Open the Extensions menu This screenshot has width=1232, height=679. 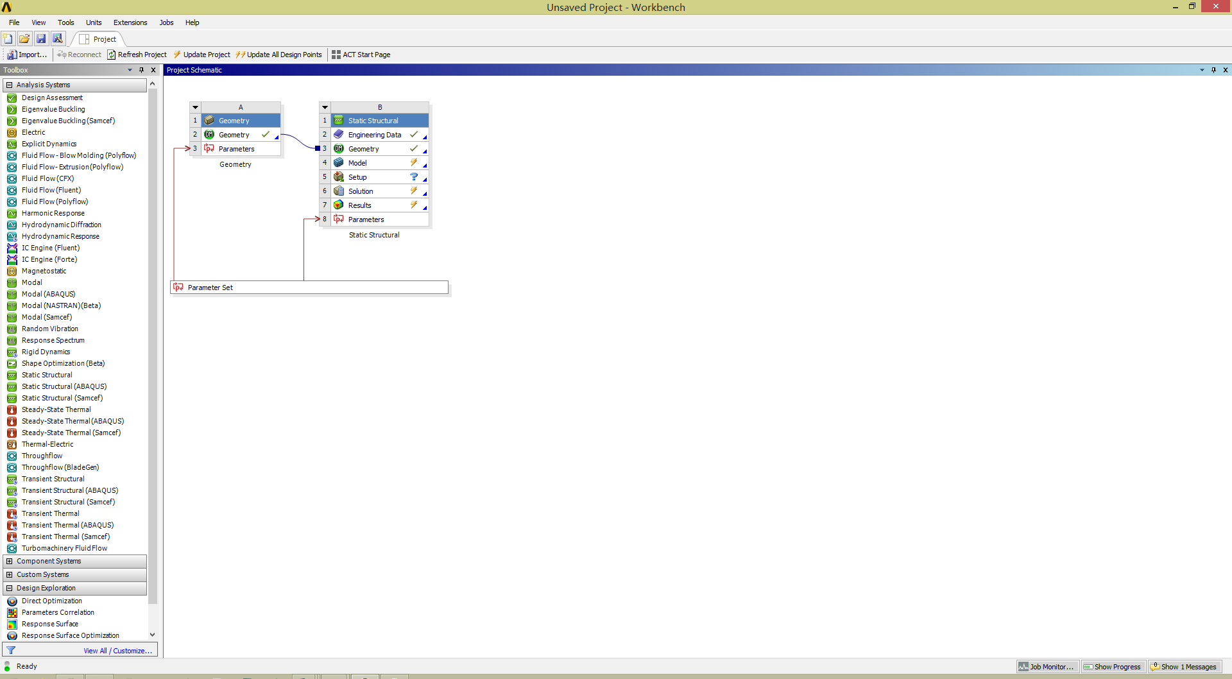pyautogui.click(x=130, y=22)
